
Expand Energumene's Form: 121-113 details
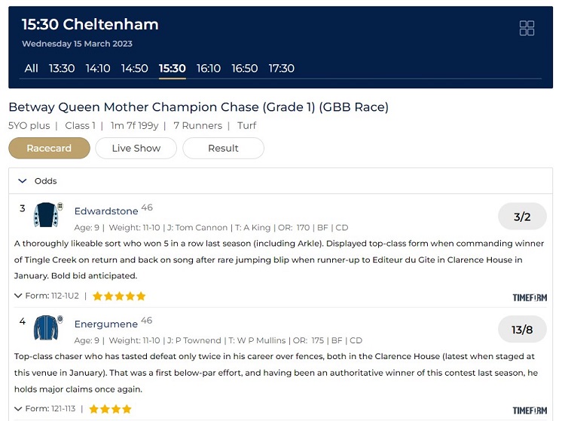pyautogui.click(x=44, y=409)
